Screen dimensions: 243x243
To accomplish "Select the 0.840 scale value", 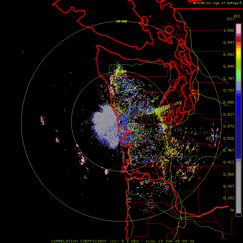I will [229, 66].
